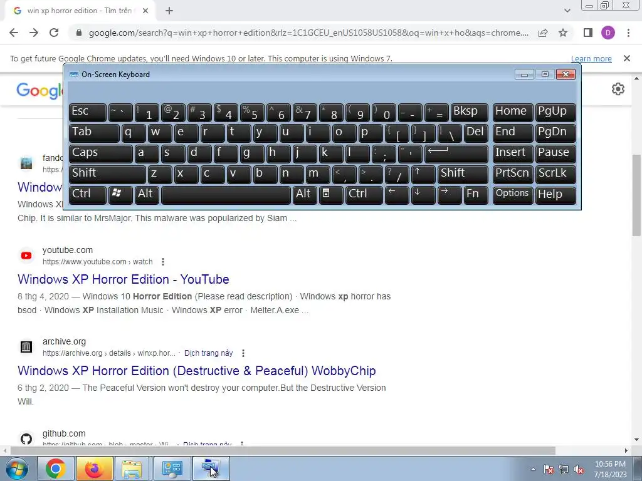This screenshot has width=642, height=481.
Task: Hit Bksp key on the On-Screen Keyboard
Action: (469, 112)
